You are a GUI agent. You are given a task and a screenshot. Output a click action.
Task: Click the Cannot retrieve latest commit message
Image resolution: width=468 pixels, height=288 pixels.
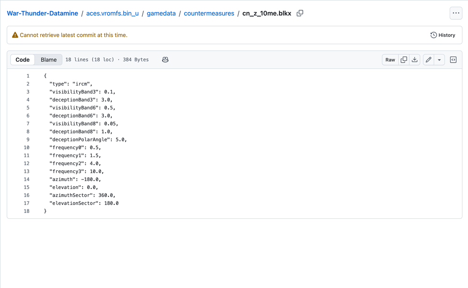(73, 35)
